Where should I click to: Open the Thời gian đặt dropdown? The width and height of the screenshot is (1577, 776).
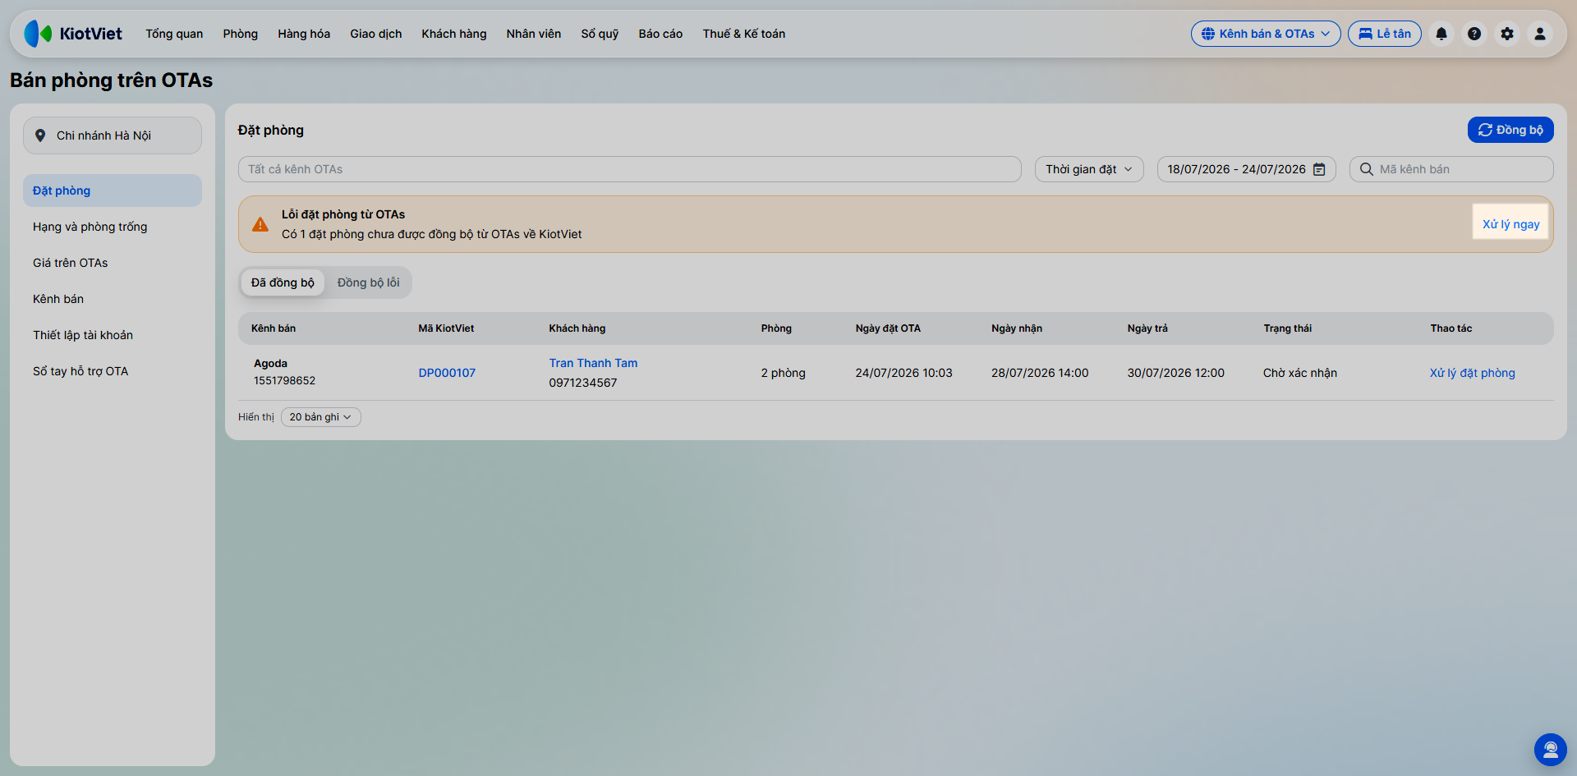[1089, 169]
